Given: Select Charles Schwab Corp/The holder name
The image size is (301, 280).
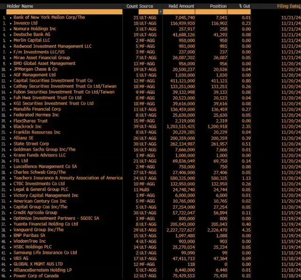Looking at the screenshot, I should (40, 172).
